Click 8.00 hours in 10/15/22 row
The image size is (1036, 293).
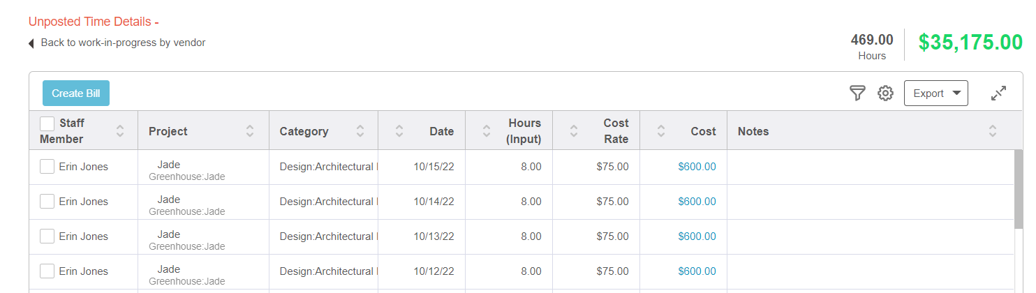point(531,167)
